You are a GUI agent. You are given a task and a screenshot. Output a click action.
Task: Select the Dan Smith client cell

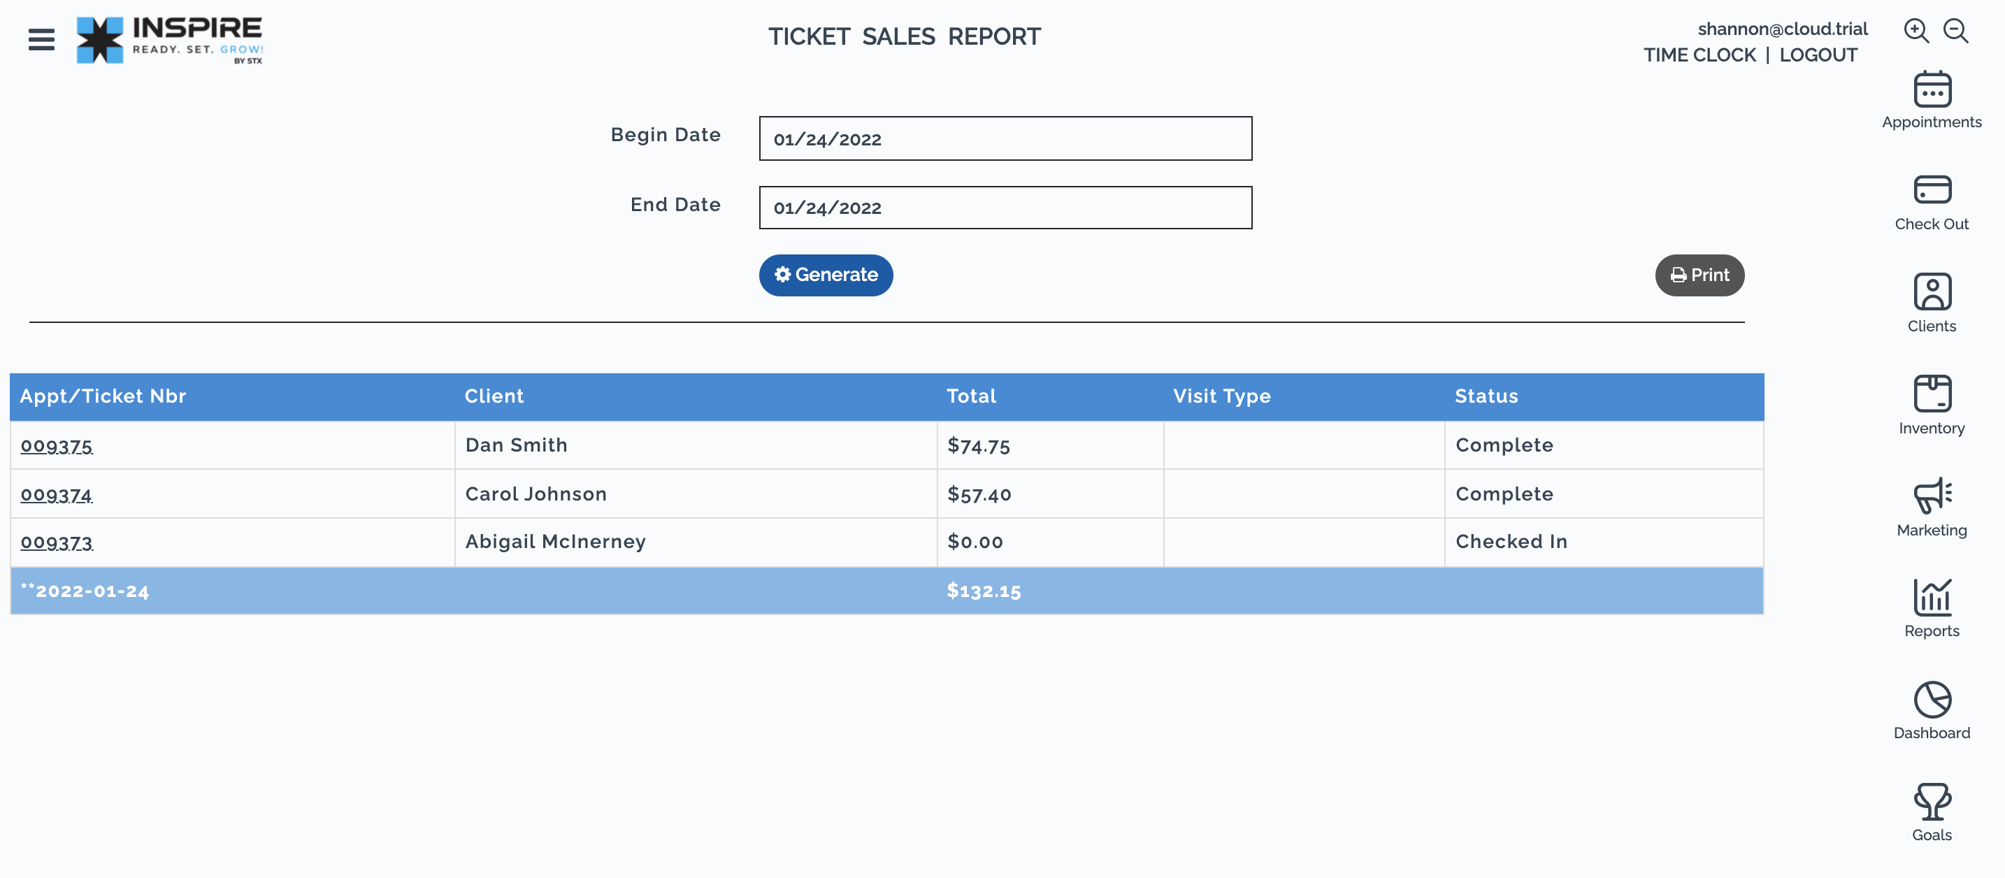[x=696, y=445]
